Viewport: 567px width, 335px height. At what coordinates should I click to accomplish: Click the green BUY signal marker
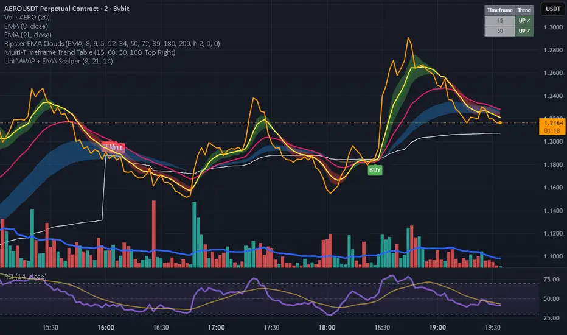[x=375, y=170]
